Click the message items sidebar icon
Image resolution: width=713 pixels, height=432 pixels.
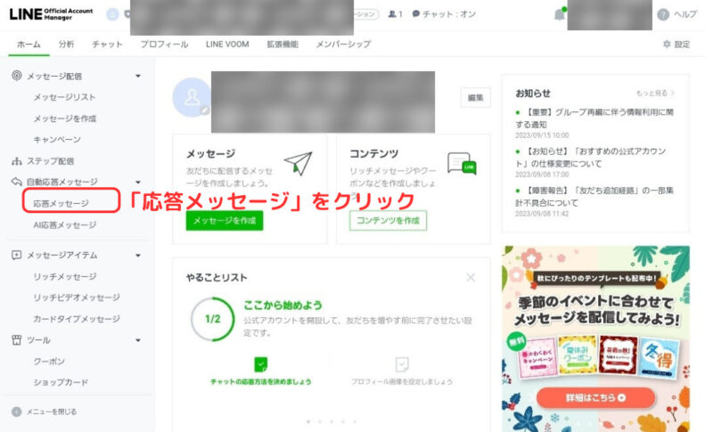pos(17,256)
